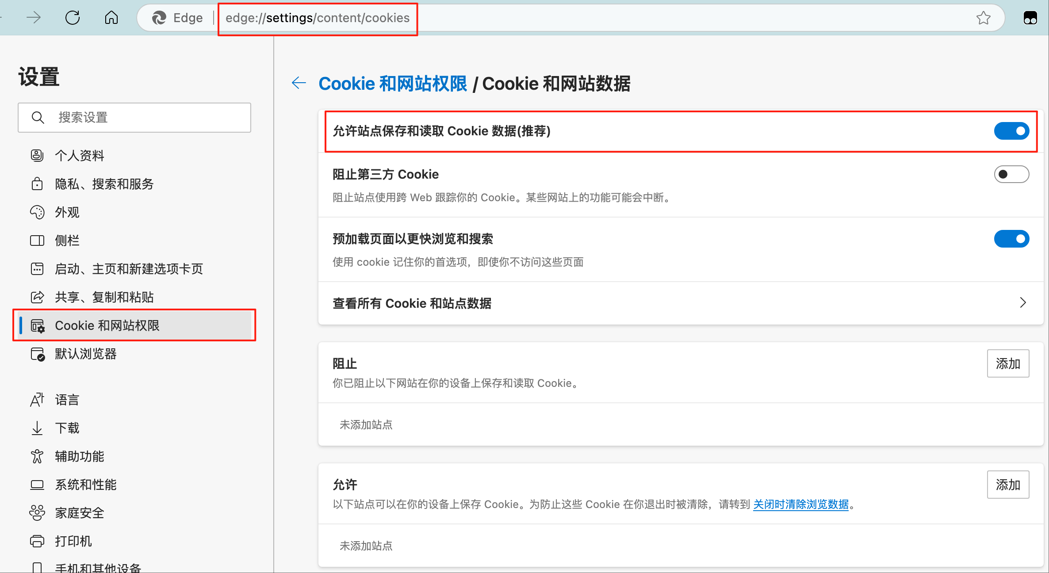Enable the 阻止第三方 Cookie switch
Image resolution: width=1049 pixels, height=573 pixels.
pyautogui.click(x=1011, y=174)
